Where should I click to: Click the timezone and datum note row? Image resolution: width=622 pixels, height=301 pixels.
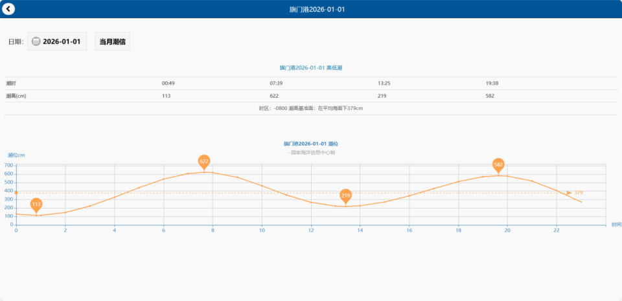pos(311,109)
